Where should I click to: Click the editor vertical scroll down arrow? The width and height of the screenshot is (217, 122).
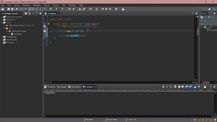195,80
